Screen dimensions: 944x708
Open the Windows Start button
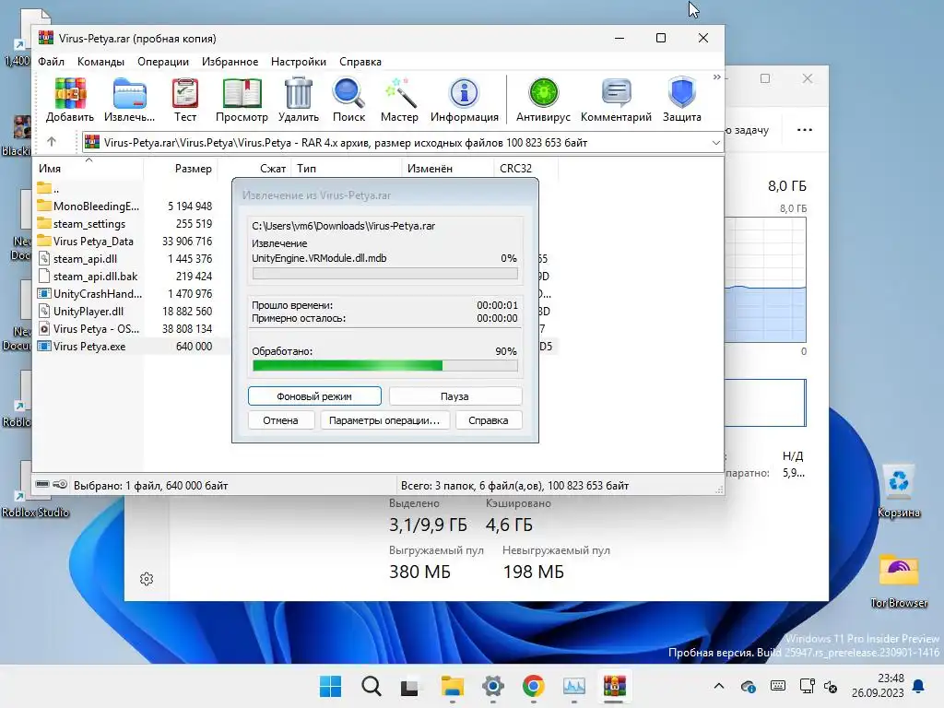pyautogui.click(x=330, y=686)
